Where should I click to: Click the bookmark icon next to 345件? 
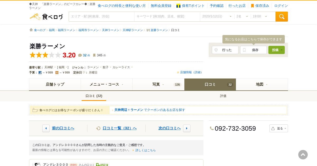click(x=94, y=55)
